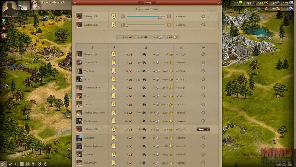Click the first research progress bar
This screenshot has height=167, width=296.
pos(146,17)
